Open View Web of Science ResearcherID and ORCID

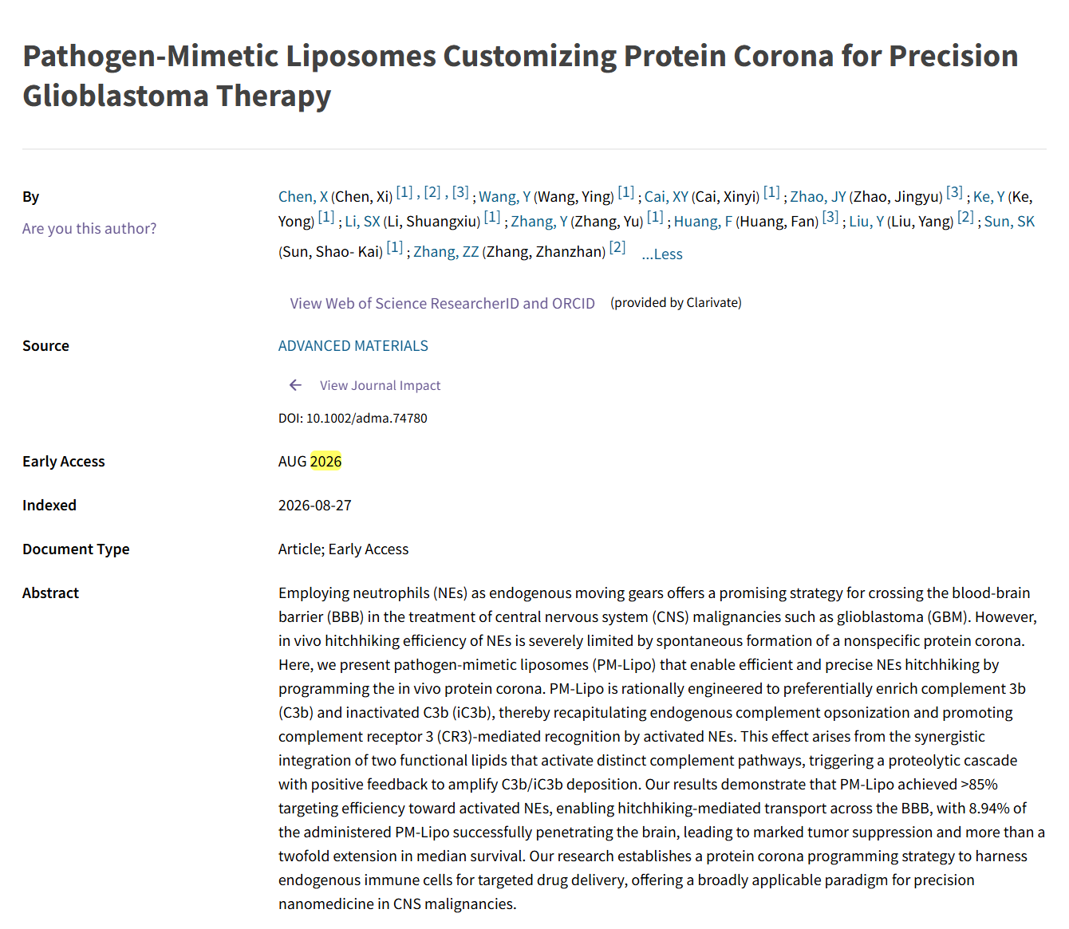point(442,303)
